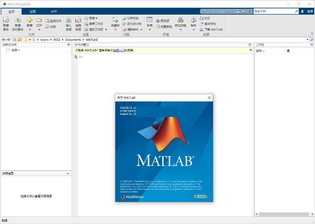Open 社区 (Community)
The image size is (315, 224).
(x=205, y=18)
